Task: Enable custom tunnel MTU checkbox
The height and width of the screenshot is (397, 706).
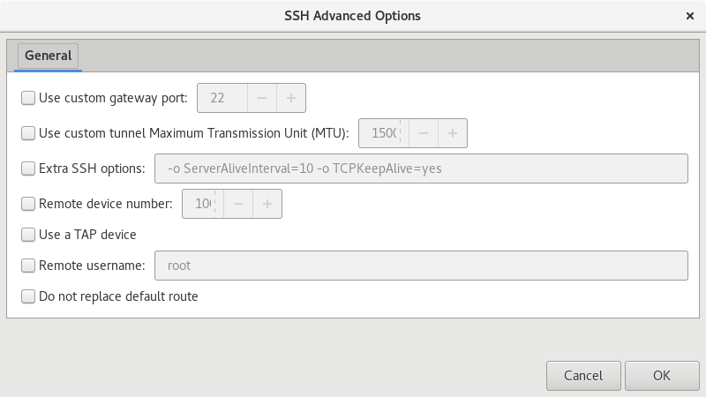Action: pyautogui.click(x=28, y=133)
